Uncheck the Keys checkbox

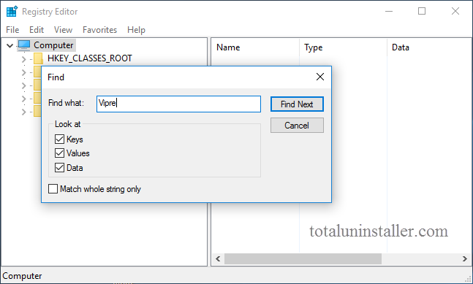pyautogui.click(x=59, y=139)
